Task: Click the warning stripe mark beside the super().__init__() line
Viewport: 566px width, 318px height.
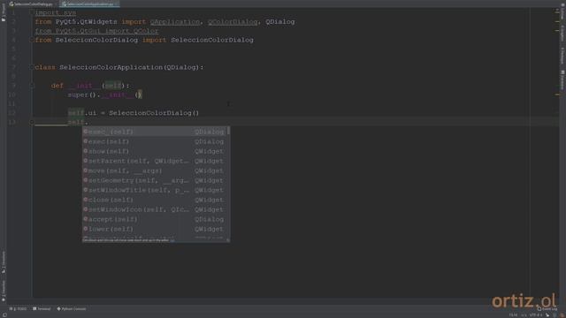Action: click(557, 95)
